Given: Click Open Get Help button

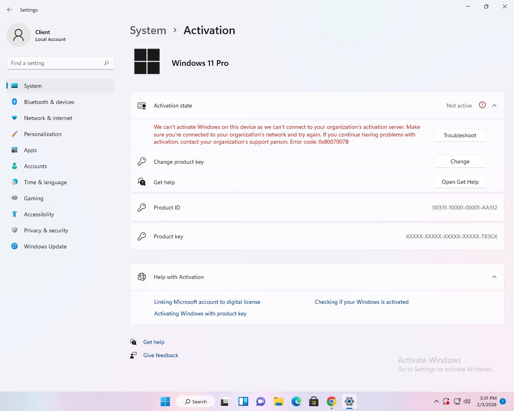Looking at the screenshot, I should pos(460,182).
